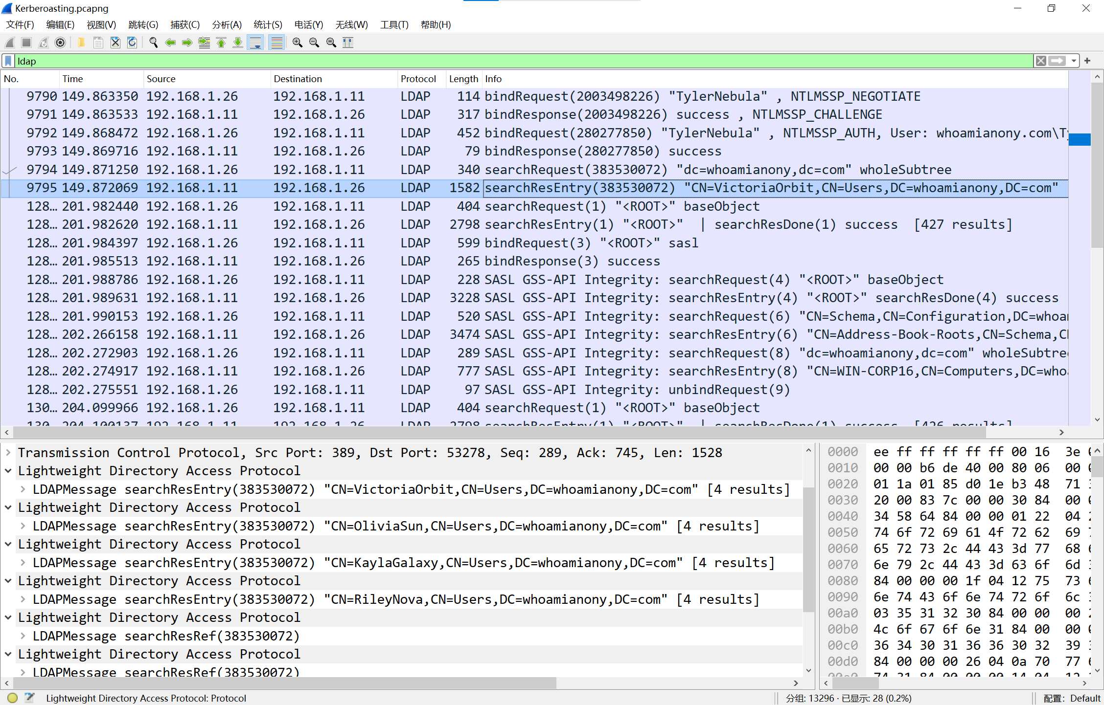Sort by Destination column header
Image resolution: width=1104 pixels, height=705 pixels.
click(334, 79)
